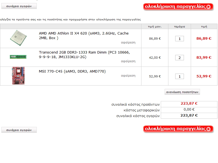Click the top 'ολοκλήρωση παραγγελίας' red button
Screen dimensions: 218x163
(x=178, y=7)
